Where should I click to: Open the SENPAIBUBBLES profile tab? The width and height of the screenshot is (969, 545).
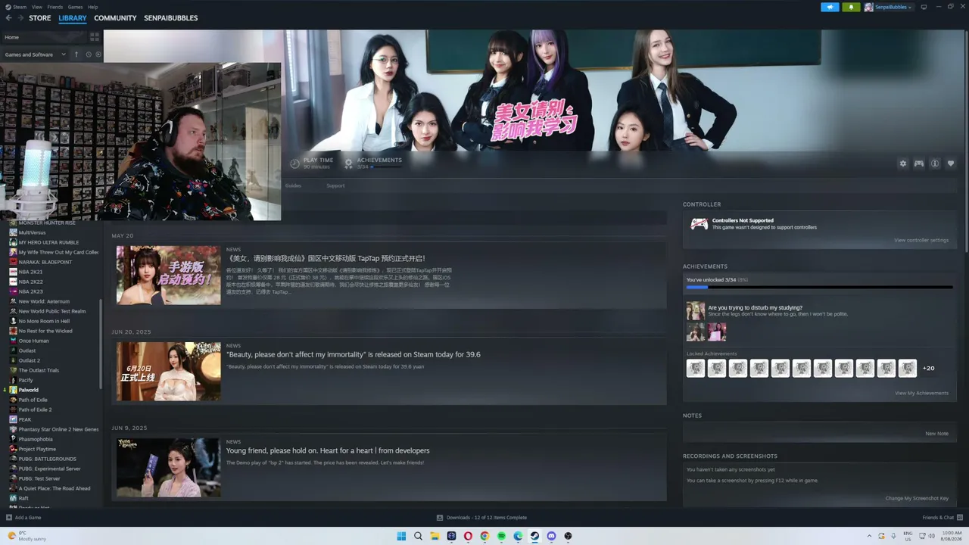tap(171, 18)
